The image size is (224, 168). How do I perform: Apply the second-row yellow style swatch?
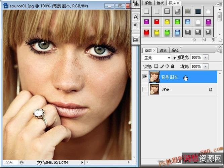click(167, 22)
